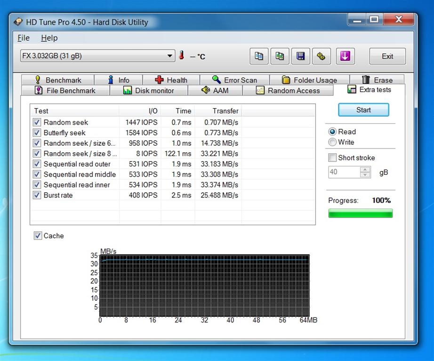Click the copy screenshot to clipboard icon
The width and height of the screenshot is (434, 361).
click(280, 56)
